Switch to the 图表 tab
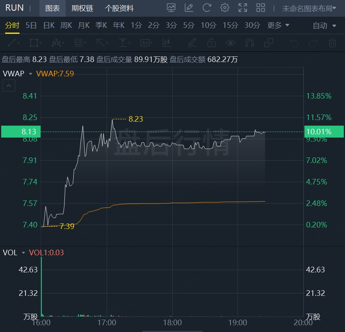 tap(53, 8)
